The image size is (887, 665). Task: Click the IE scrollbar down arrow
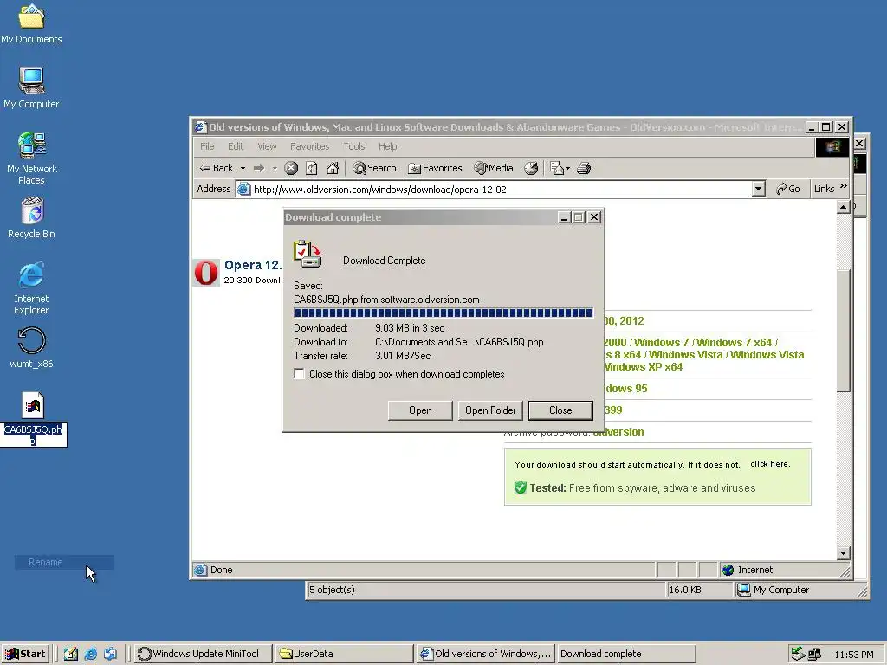(843, 553)
